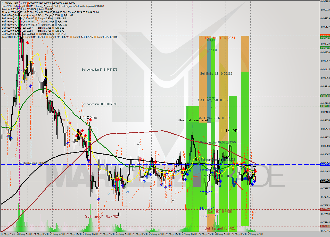Select the '29 May 22:00' time axis label

255,234
